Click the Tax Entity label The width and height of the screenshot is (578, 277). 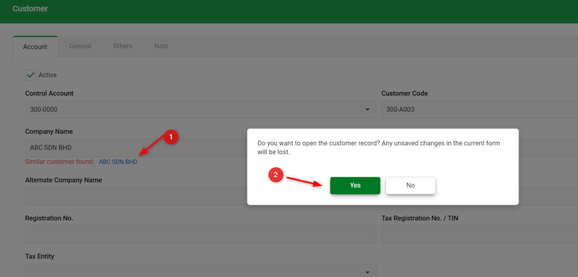[40, 256]
